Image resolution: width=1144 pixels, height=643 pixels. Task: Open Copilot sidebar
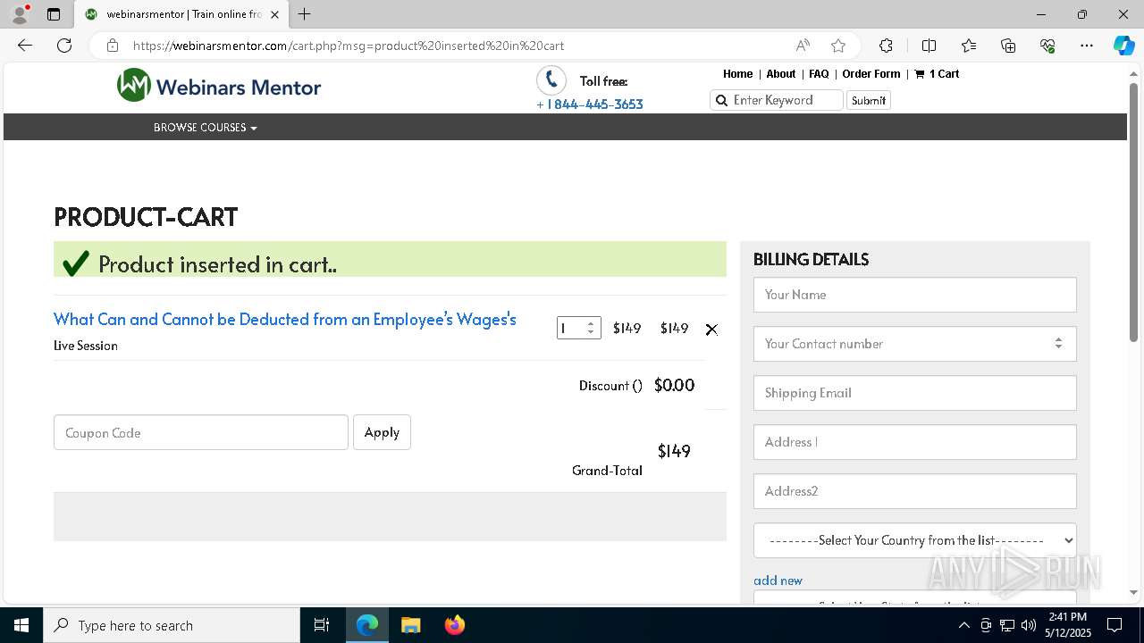pyautogui.click(x=1123, y=46)
